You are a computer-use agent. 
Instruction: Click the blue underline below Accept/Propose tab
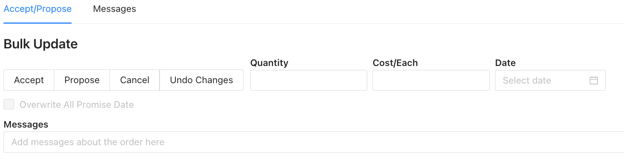(38, 23)
